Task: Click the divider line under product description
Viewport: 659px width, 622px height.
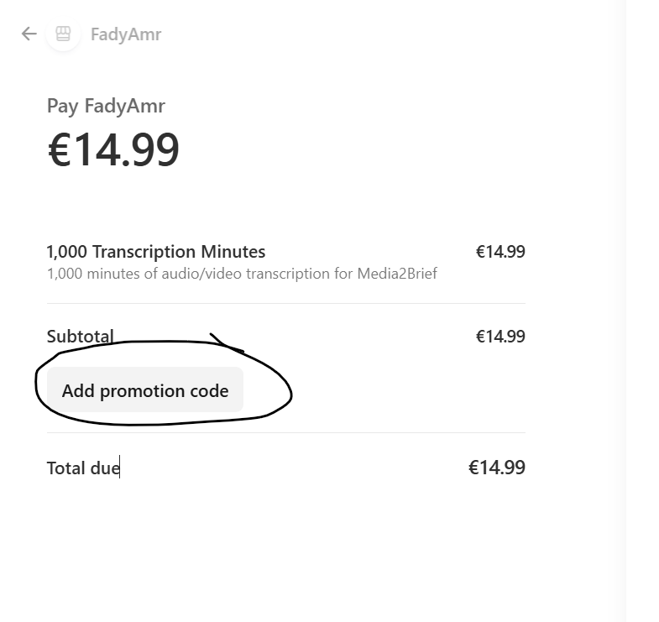Action: pos(285,303)
